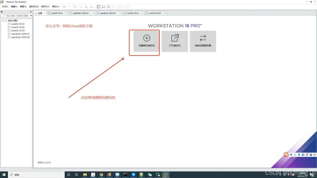317x178 pixels.
Task: Open the library search filter dropdown arrow
Action: click(x=31, y=16)
